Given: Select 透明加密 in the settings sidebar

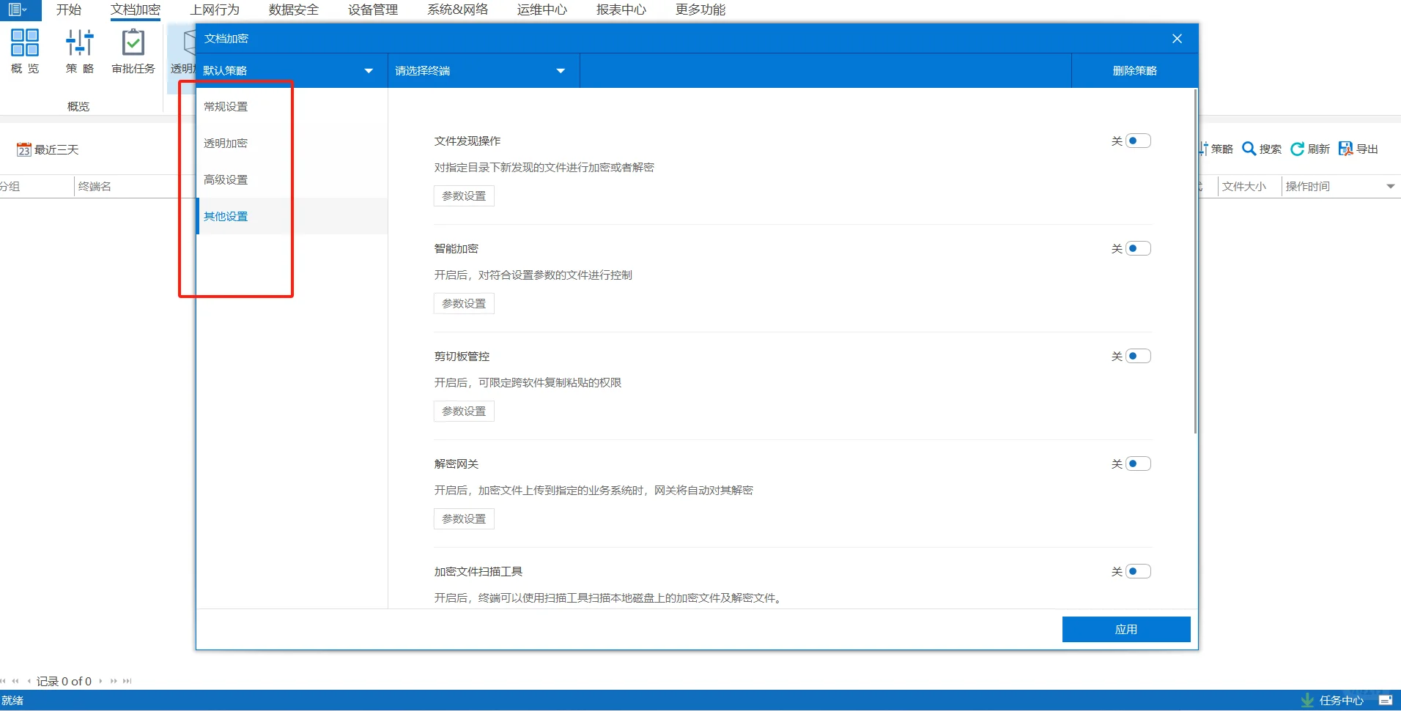Looking at the screenshot, I should click(x=225, y=143).
